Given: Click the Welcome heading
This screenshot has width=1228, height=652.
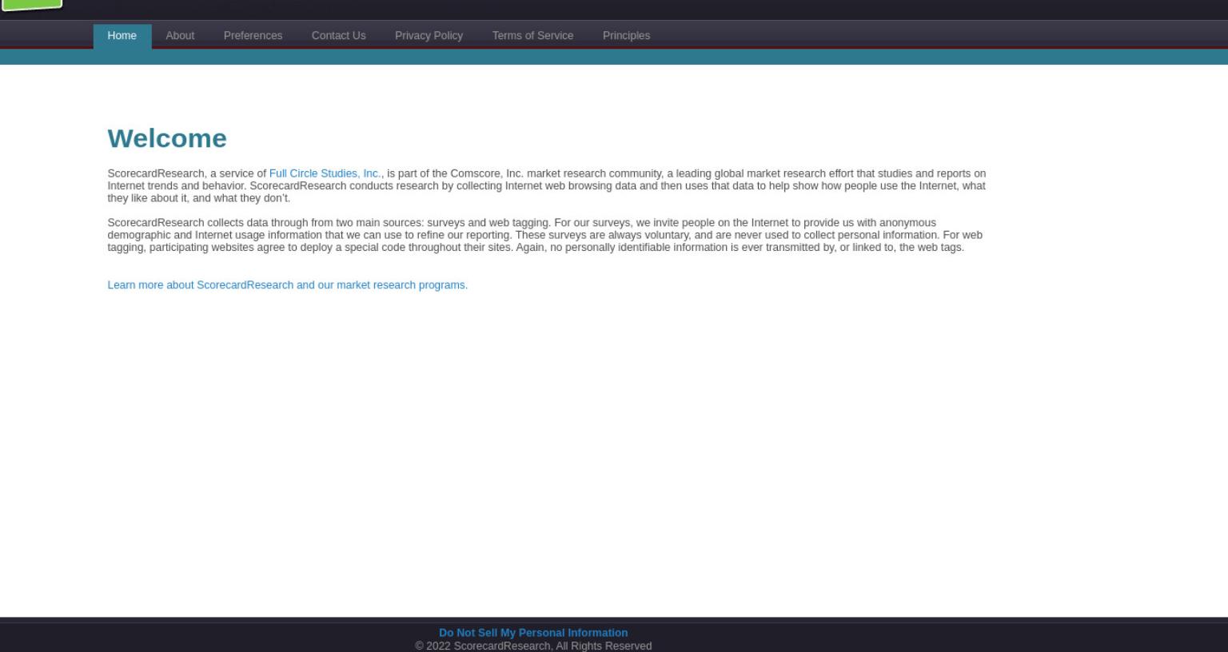Looking at the screenshot, I should (x=167, y=138).
